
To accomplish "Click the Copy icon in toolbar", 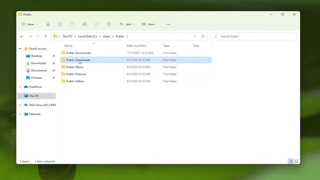I will pos(60,24).
